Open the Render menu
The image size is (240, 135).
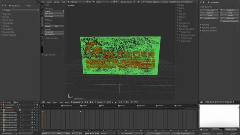[x=49, y=2]
